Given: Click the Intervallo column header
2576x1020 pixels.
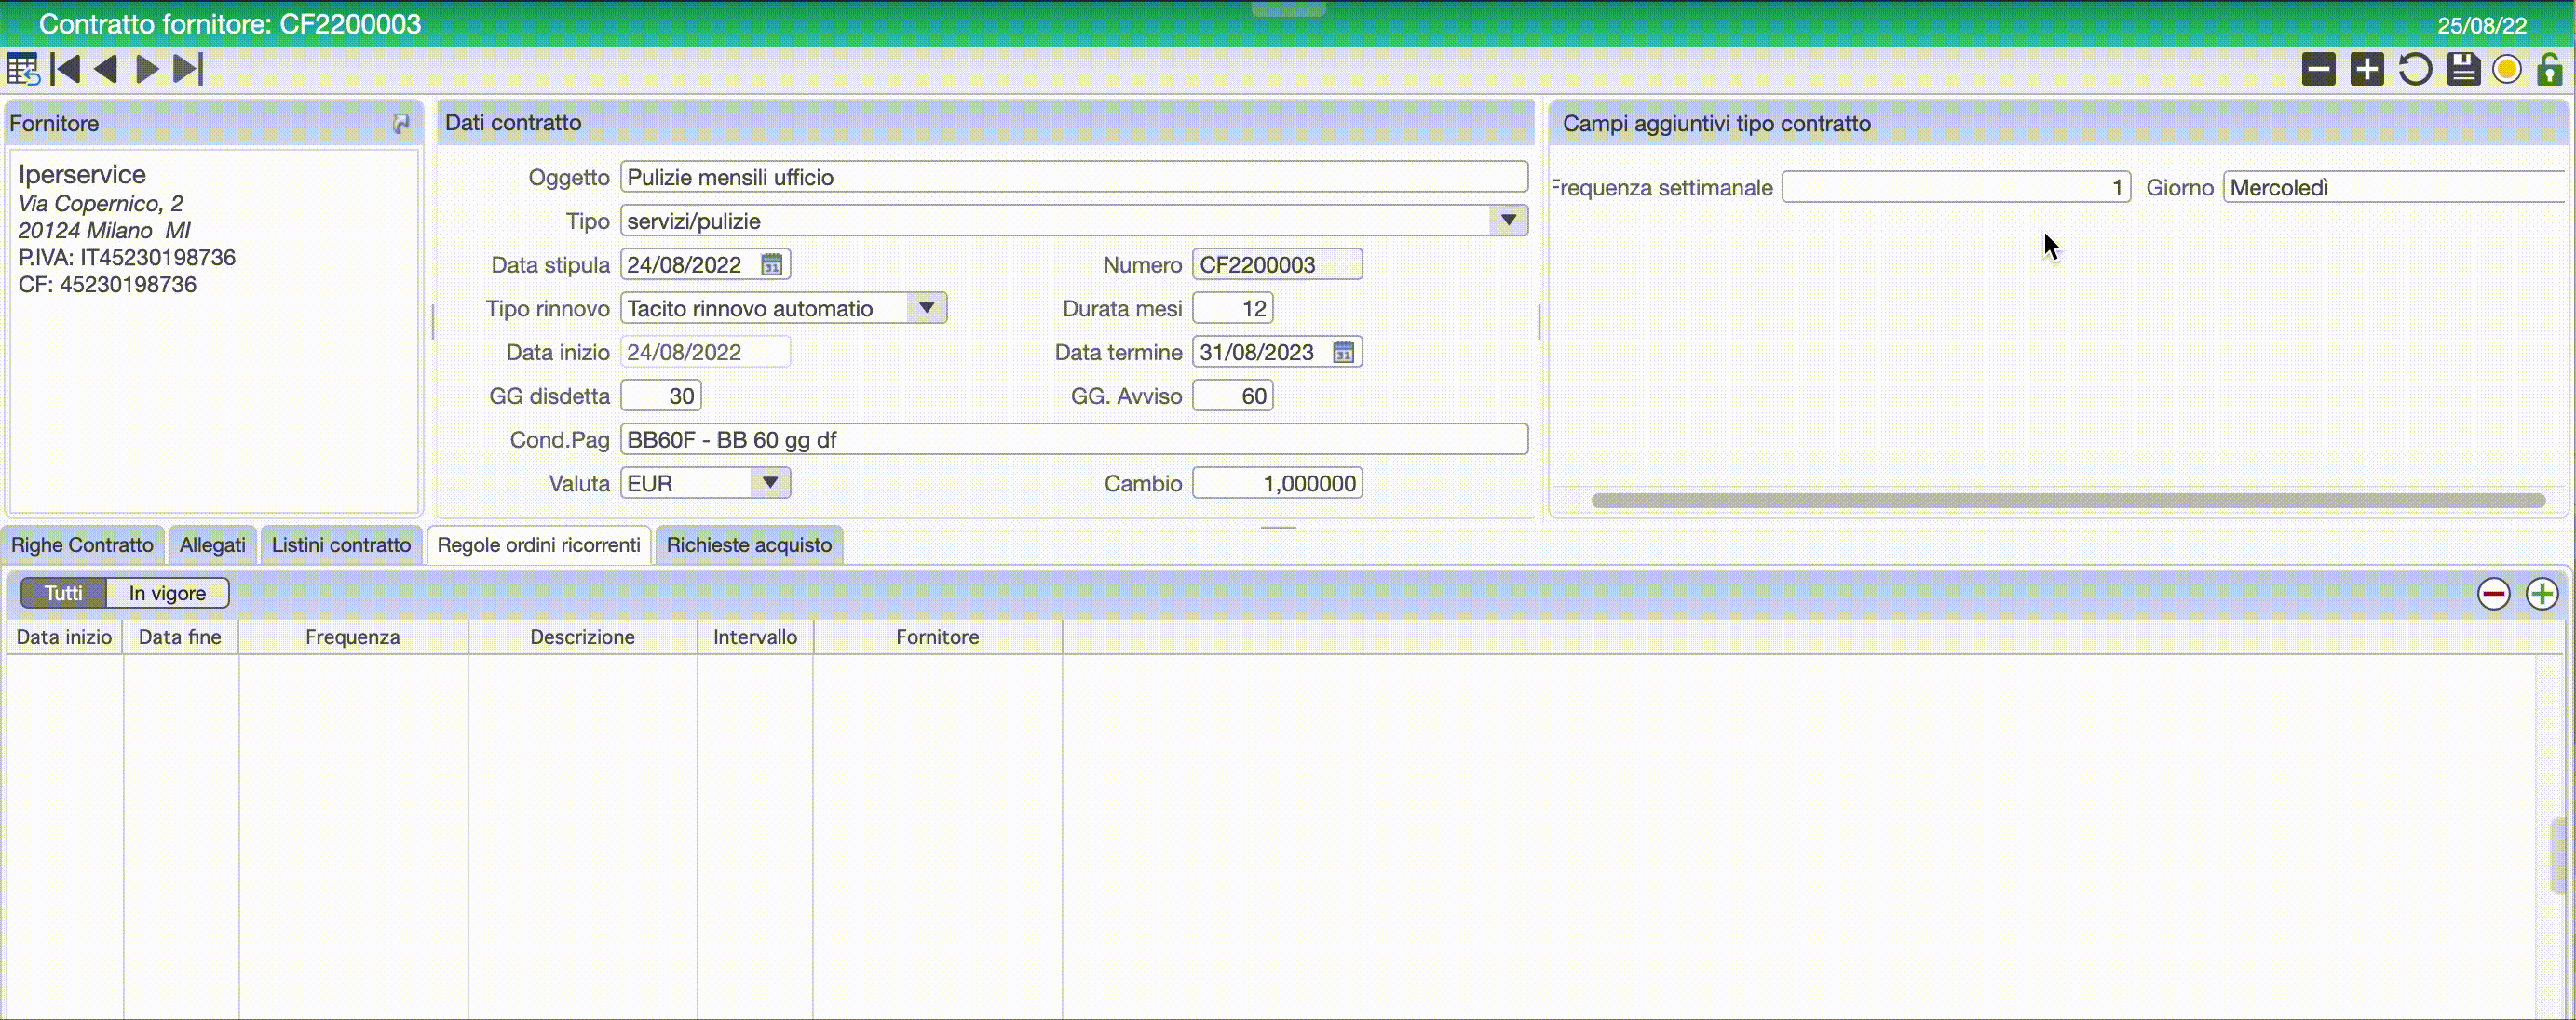Looking at the screenshot, I should 755,637.
